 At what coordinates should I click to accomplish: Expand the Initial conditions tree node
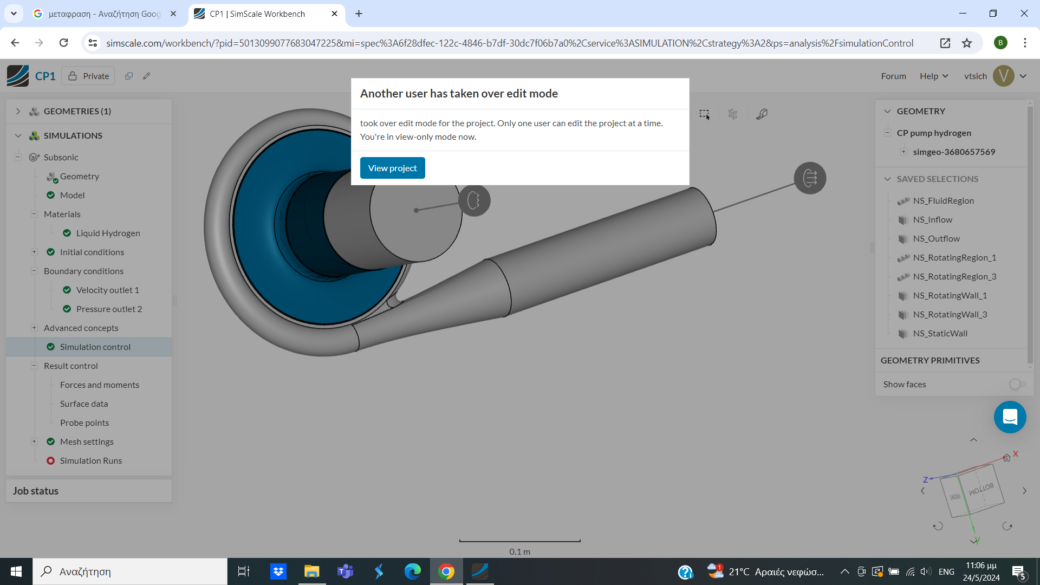(x=34, y=252)
